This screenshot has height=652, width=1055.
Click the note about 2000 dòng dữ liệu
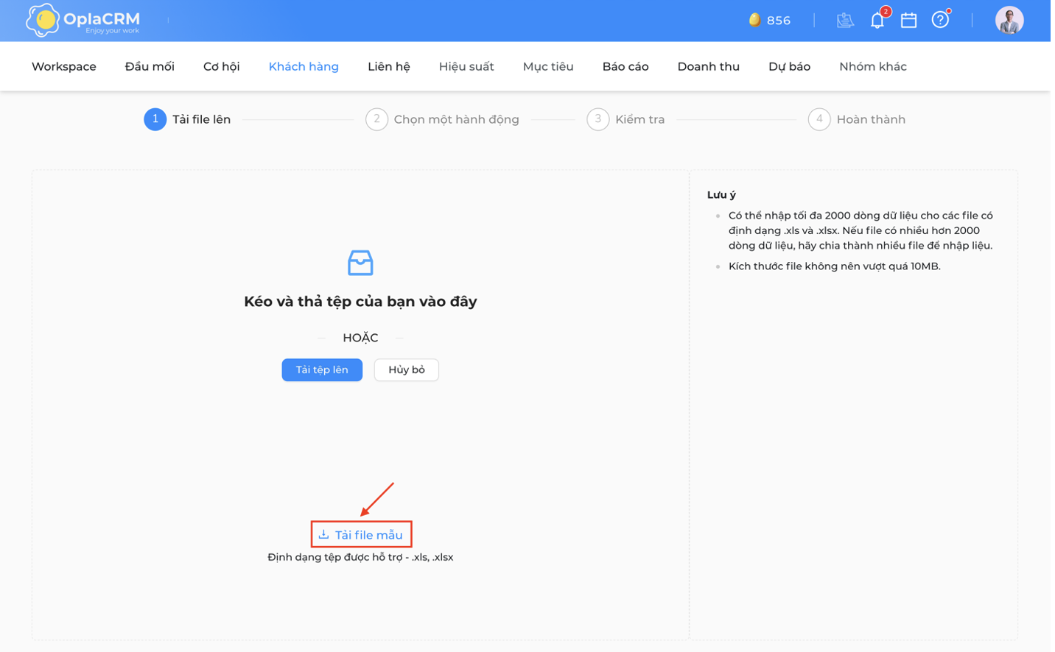click(861, 230)
